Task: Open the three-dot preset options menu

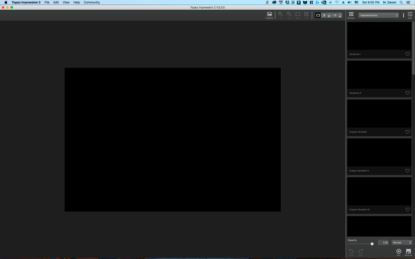Action: point(403,16)
